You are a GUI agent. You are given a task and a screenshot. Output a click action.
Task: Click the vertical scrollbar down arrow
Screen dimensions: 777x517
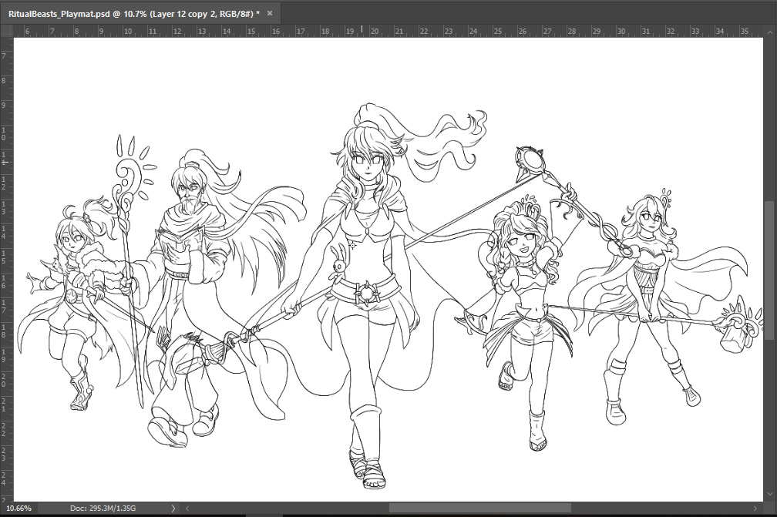[771, 495]
